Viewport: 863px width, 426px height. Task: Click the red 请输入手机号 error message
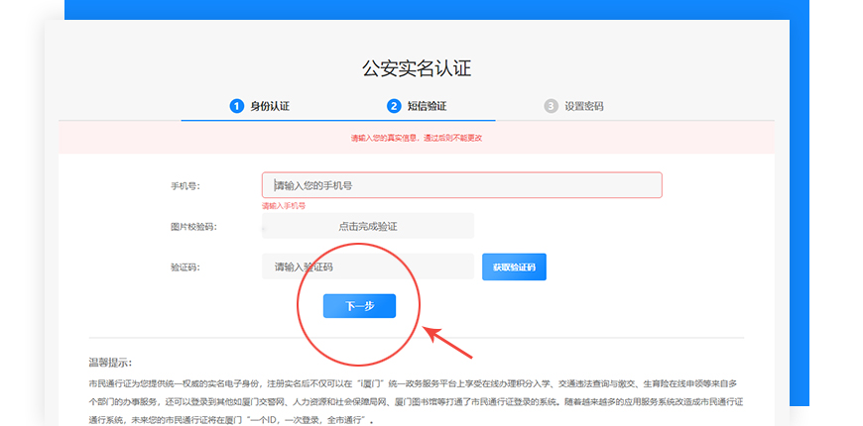point(284,206)
